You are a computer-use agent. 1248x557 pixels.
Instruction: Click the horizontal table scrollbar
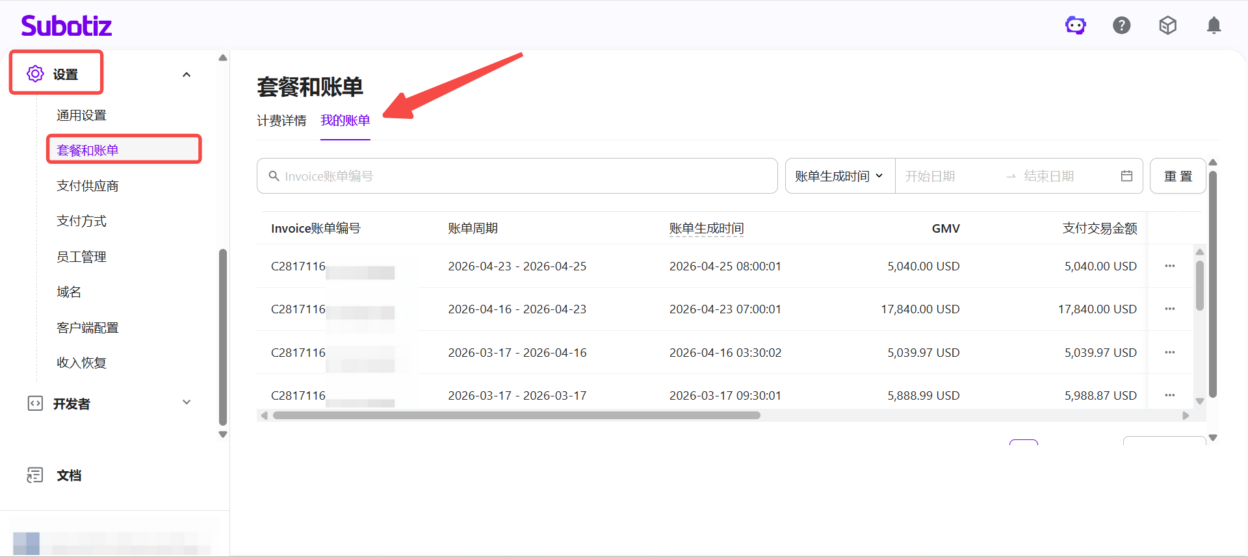(x=517, y=415)
